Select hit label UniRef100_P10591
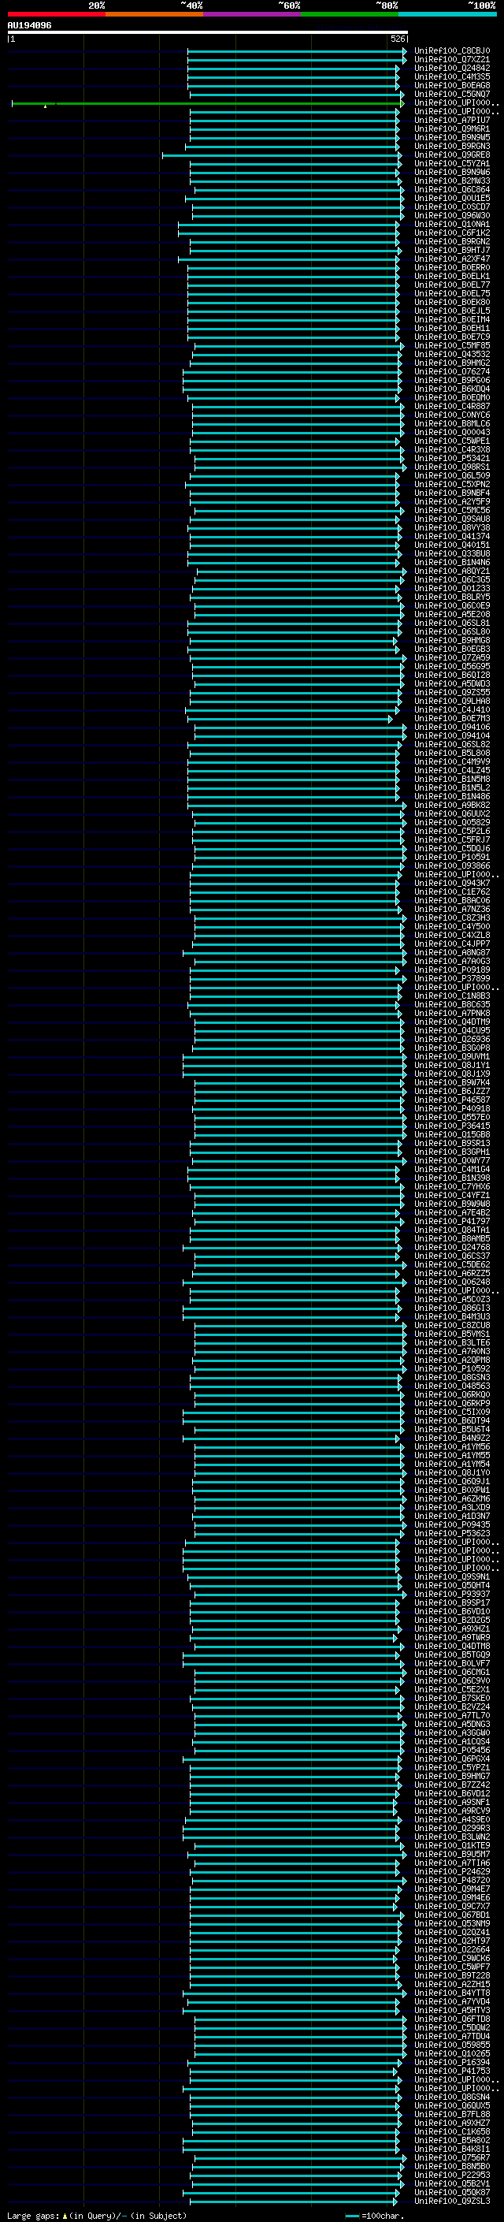 (x=451, y=858)
